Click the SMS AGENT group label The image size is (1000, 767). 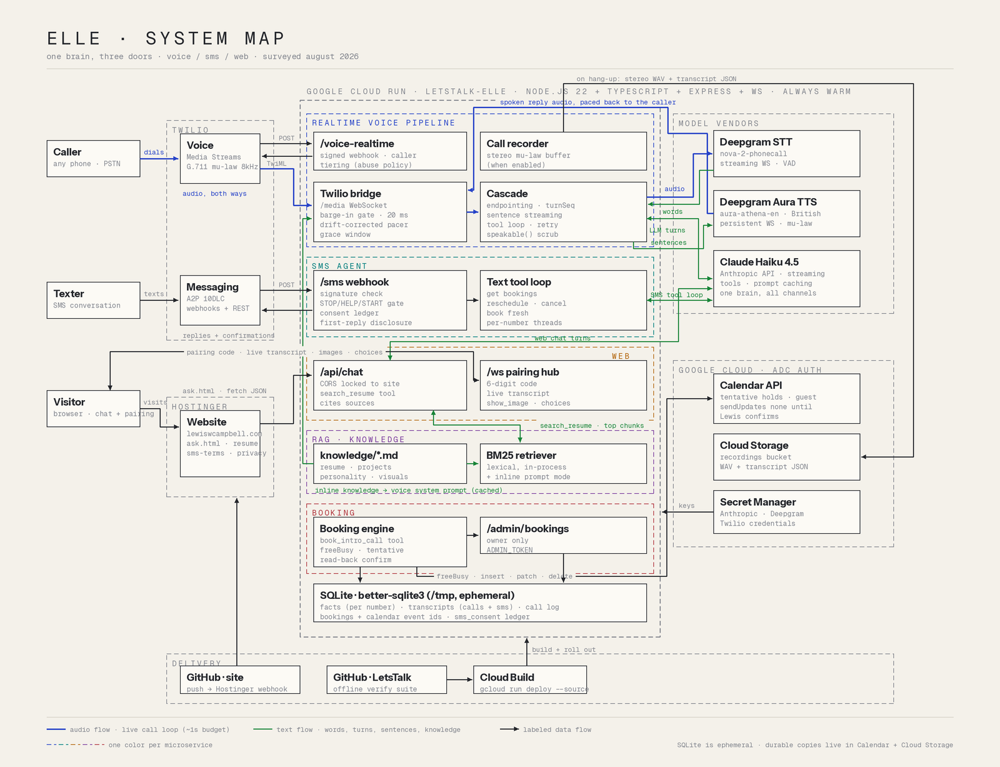(339, 266)
